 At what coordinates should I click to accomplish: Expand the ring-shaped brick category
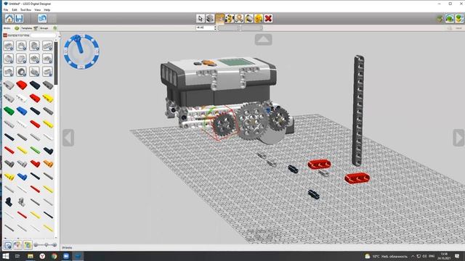click(x=21, y=72)
